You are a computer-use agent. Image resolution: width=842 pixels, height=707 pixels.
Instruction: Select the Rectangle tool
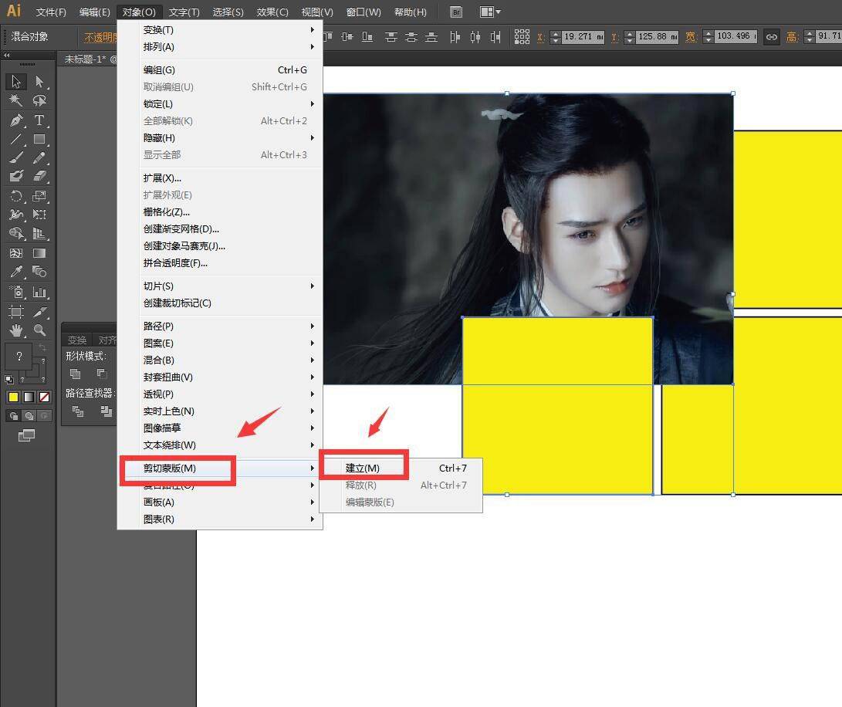[x=39, y=140]
